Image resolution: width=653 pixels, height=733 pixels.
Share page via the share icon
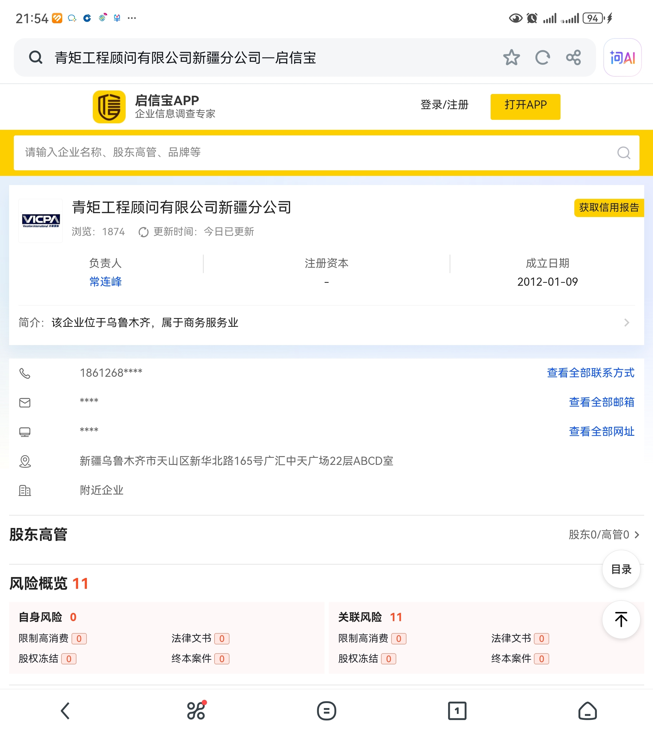[x=573, y=57]
